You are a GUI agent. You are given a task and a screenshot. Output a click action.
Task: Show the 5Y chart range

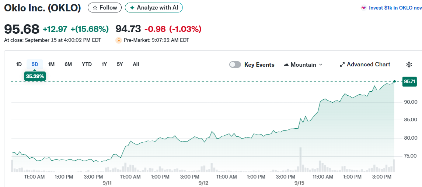point(120,64)
